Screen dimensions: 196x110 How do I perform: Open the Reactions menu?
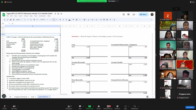(117, 107)
